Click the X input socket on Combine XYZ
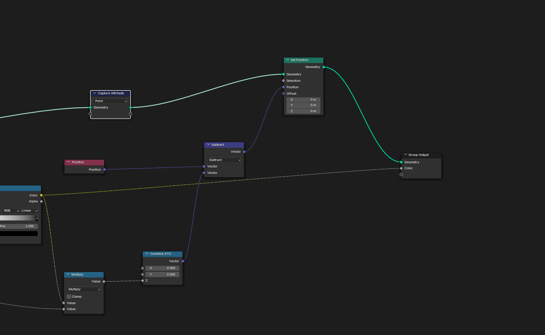 click(x=142, y=268)
